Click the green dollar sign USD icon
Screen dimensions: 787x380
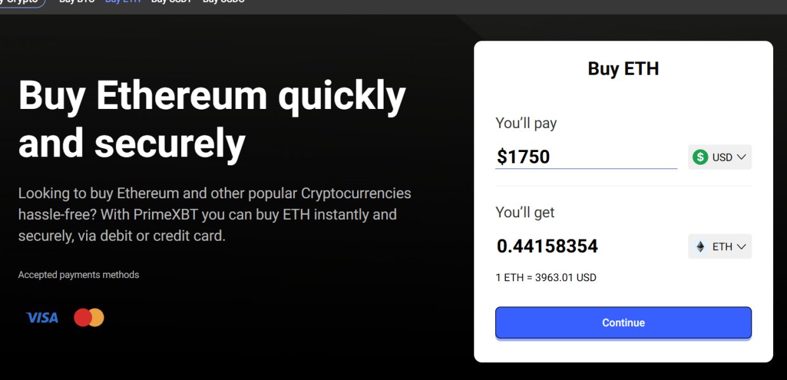(x=700, y=157)
